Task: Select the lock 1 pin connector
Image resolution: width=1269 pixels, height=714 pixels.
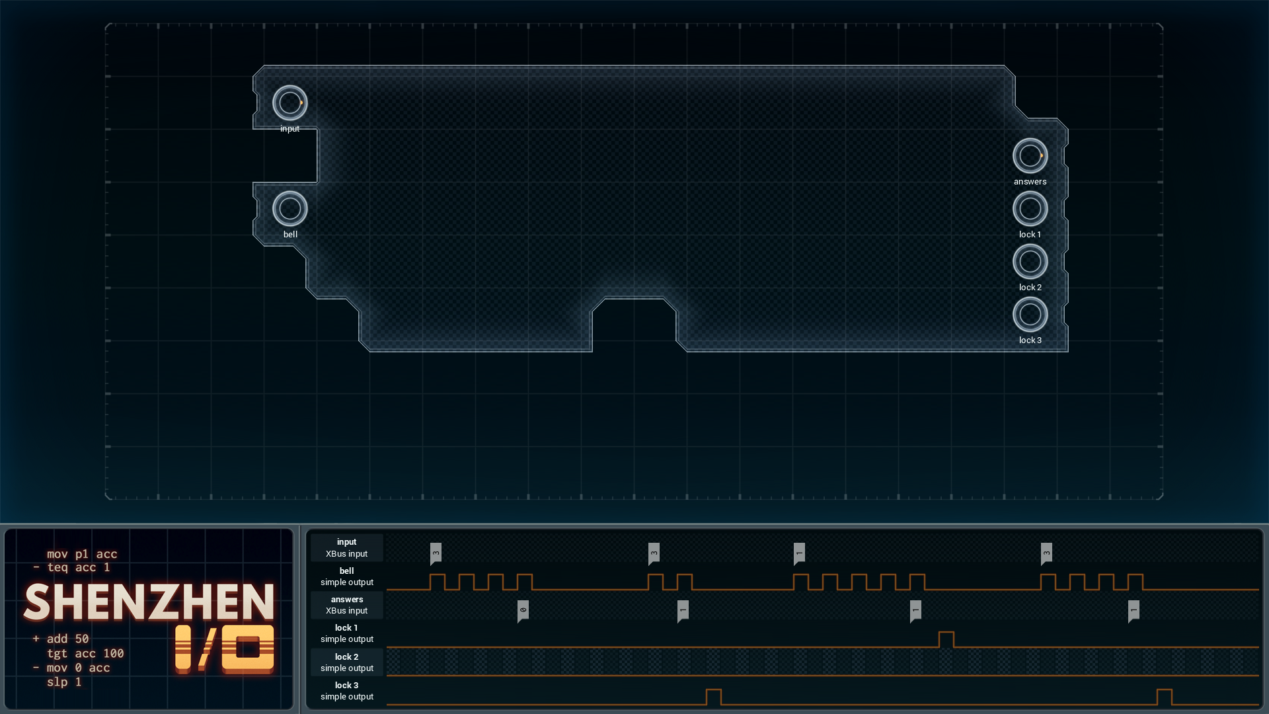Action: click(x=1030, y=209)
